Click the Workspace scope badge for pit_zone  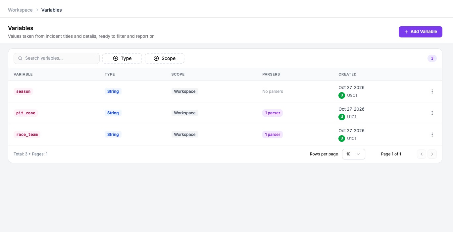pyautogui.click(x=185, y=113)
